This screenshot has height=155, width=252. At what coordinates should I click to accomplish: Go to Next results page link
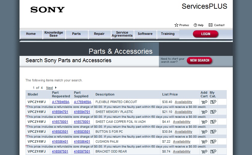[x=50, y=88]
